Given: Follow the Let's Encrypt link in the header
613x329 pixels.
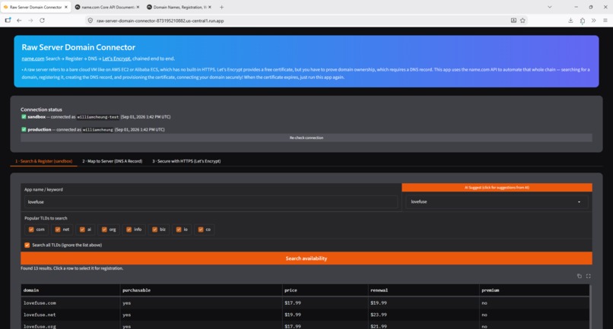Looking at the screenshot, I should (116, 59).
